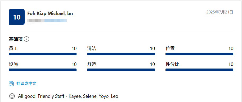The width and height of the screenshot is (242, 102).
Task: Click the translate icon next to 翻译成中文
Action: coord(11,84)
